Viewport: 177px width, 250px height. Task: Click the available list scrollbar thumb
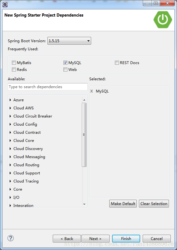coord(84,135)
